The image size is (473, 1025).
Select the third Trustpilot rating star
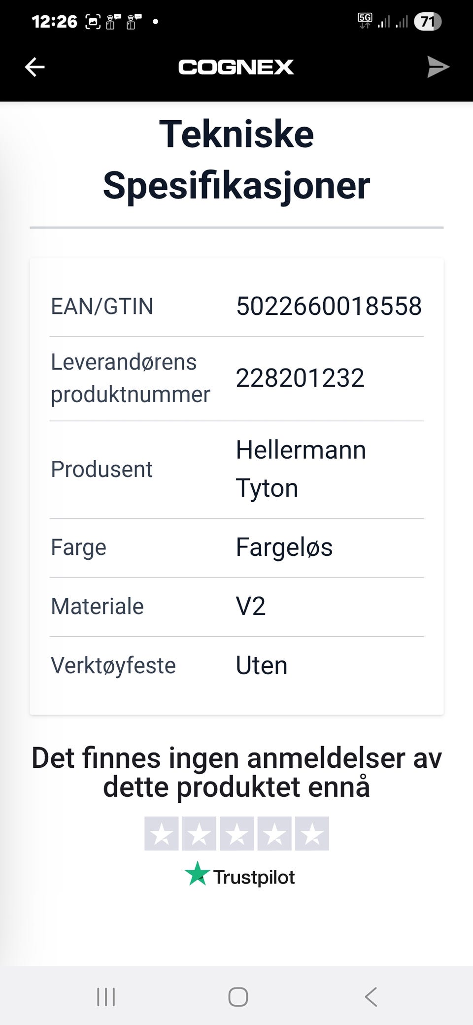[236, 834]
